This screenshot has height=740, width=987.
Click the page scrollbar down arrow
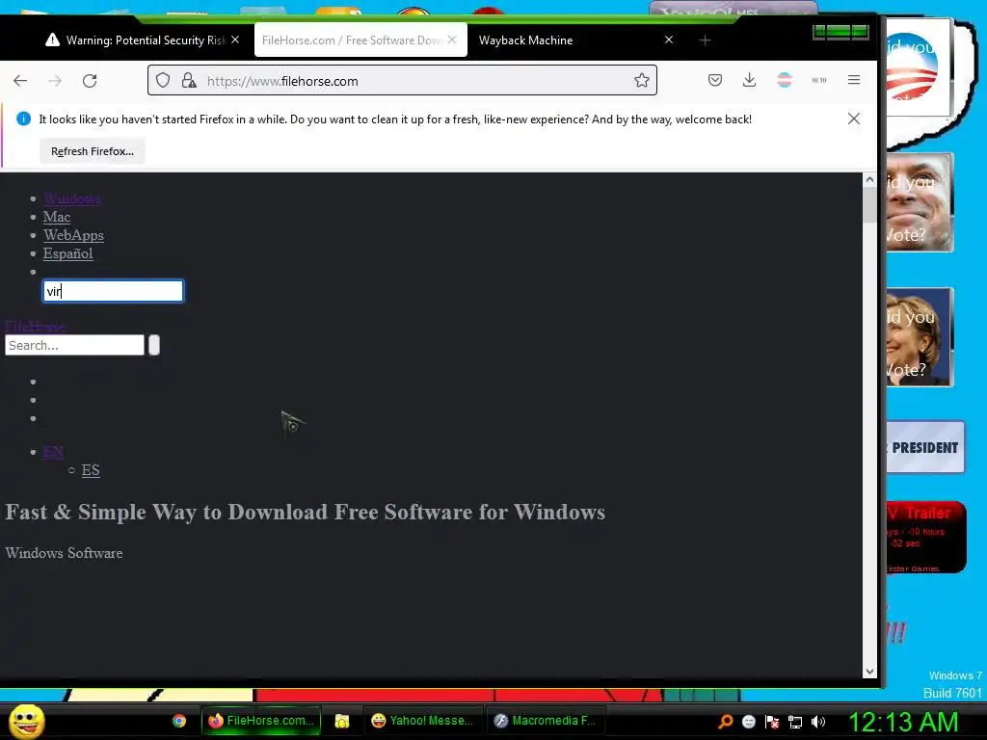[869, 672]
